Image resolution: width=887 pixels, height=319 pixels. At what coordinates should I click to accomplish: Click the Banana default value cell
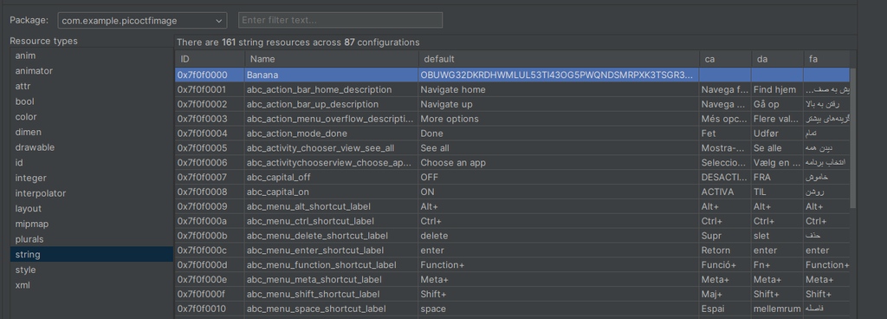pyautogui.click(x=559, y=75)
